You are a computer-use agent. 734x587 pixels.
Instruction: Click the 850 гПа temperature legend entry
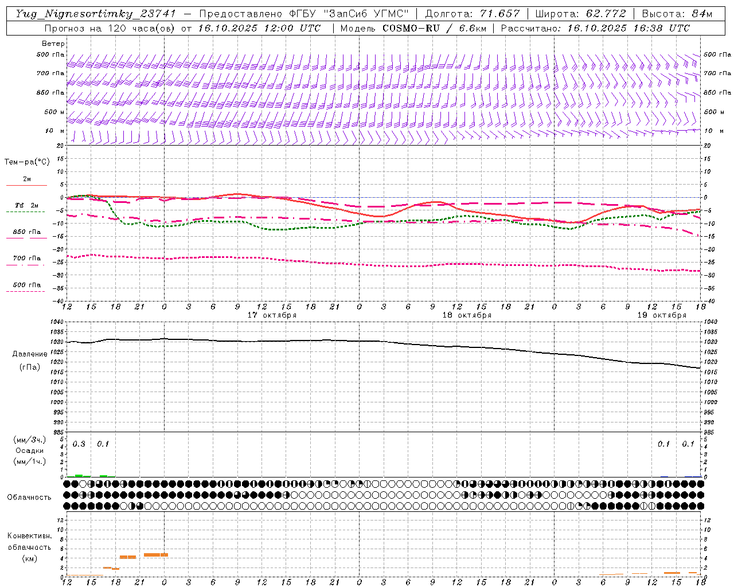[27, 232]
